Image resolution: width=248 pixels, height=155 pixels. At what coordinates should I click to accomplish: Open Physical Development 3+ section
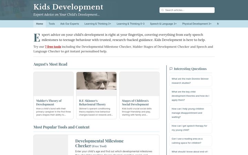[197, 24]
